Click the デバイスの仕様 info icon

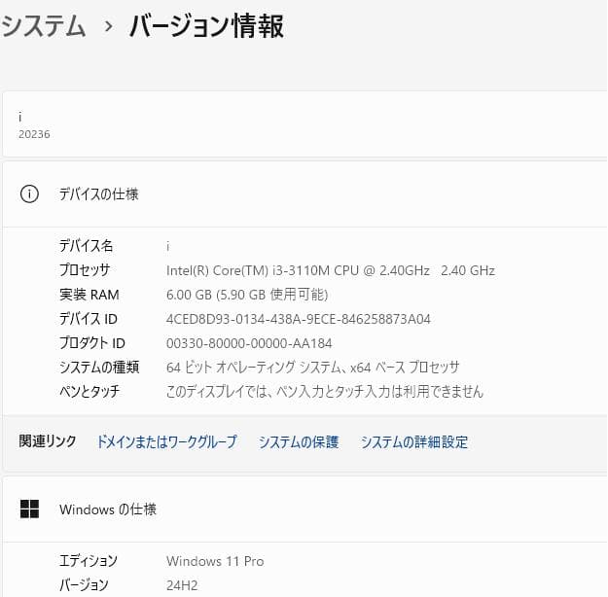(29, 193)
